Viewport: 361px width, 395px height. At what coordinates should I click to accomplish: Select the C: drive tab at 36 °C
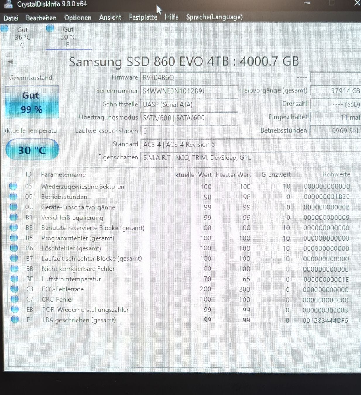[23, 37]
